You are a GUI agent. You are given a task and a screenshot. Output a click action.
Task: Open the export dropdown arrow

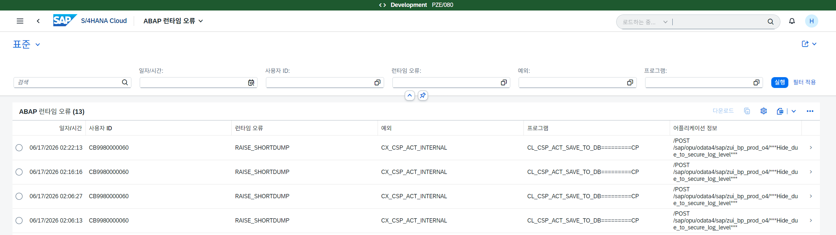click(x=794, y=111)
